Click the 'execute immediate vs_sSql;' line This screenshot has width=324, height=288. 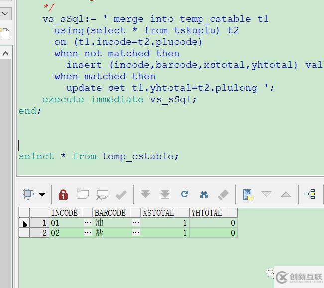coord(119,100)
